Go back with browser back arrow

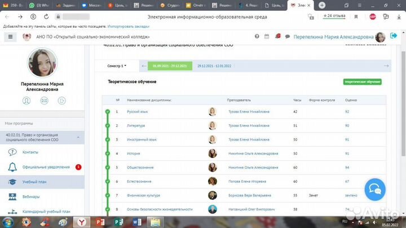(x=7, y=17)
